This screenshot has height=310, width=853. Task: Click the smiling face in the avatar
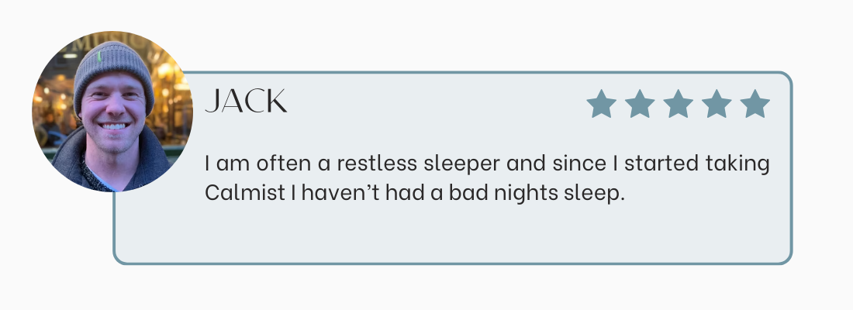coord(113,108)
